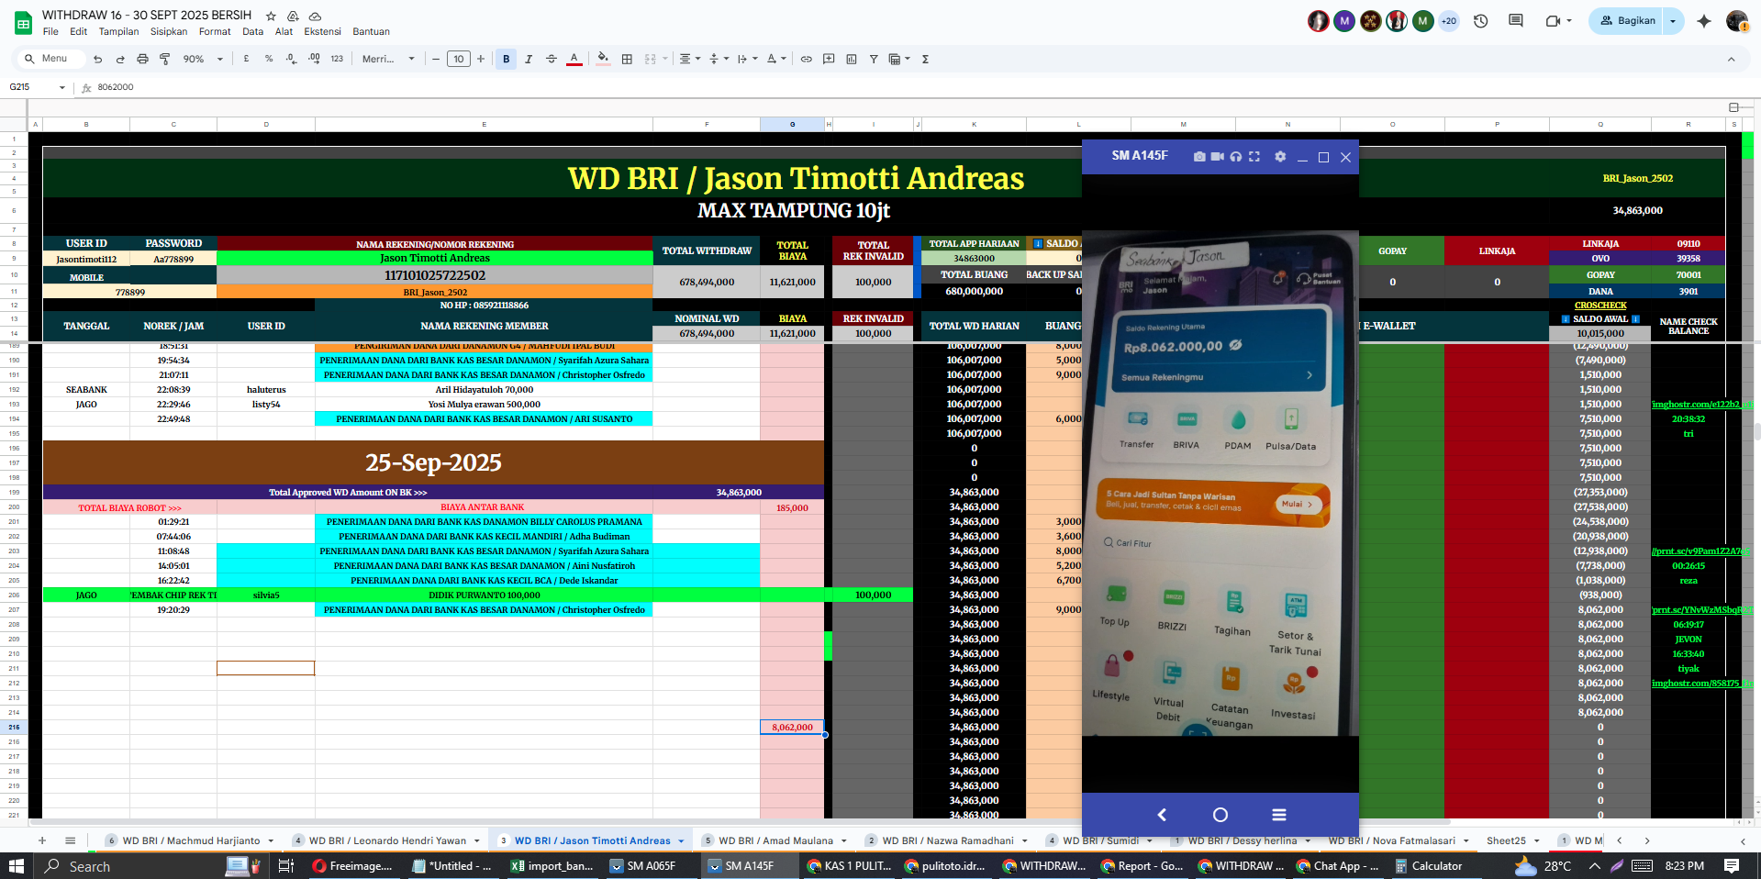Click the CROSCHECK link

[1600, 306]
